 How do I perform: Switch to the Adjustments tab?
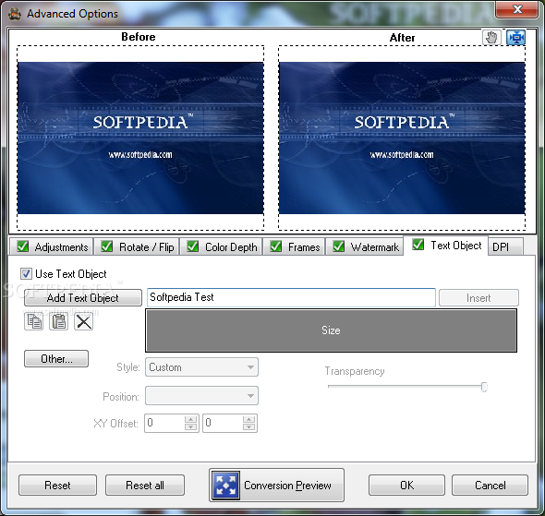tap(52, 246)
